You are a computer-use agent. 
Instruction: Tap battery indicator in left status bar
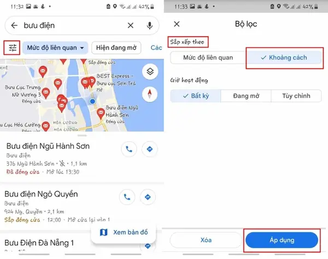click(x=153, y=7)
